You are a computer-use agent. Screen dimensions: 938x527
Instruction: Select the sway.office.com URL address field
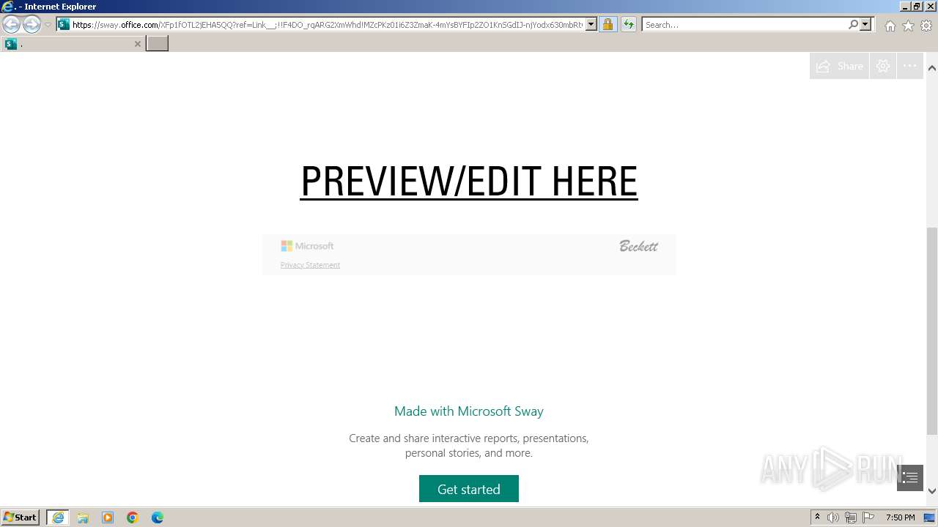(x=327, y=25)
